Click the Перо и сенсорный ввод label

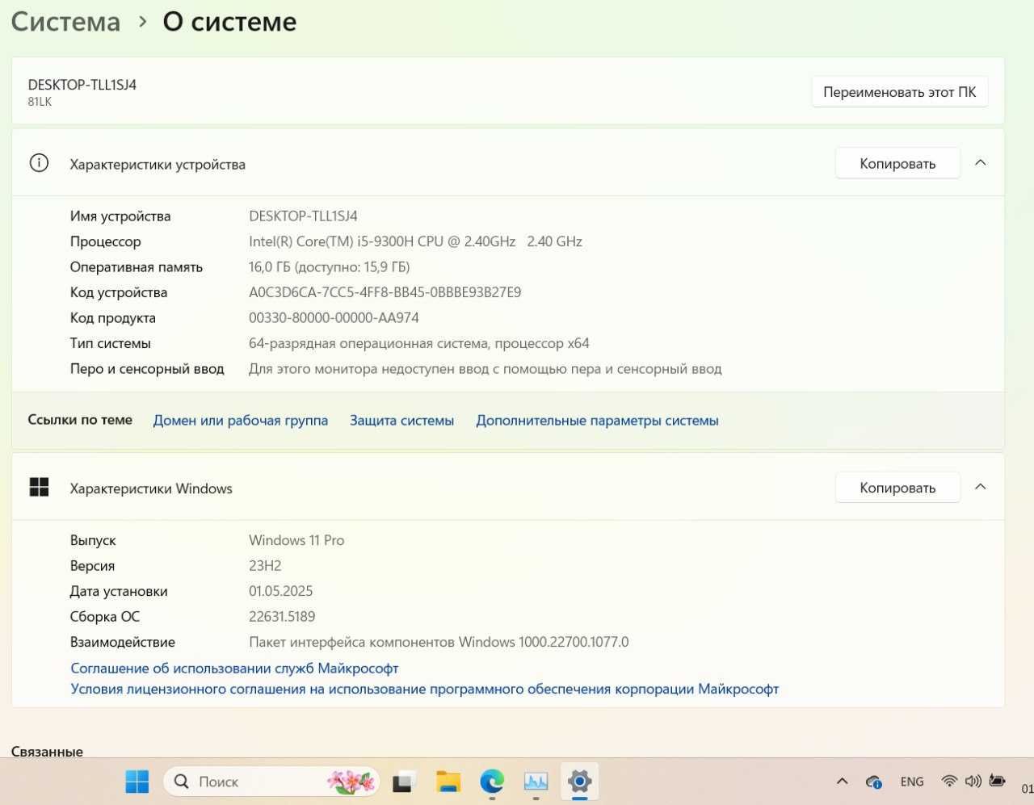click(x=147, y=369)
